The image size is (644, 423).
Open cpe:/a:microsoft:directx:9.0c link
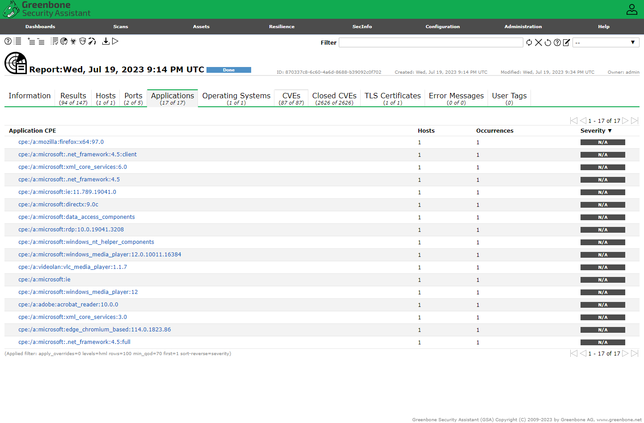pos(58,205)
